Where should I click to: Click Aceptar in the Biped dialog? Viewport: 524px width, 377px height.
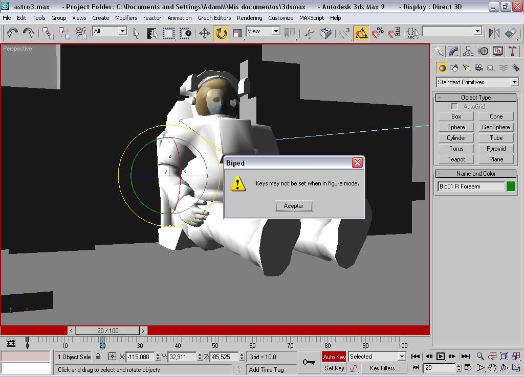[x=294, y=206]
